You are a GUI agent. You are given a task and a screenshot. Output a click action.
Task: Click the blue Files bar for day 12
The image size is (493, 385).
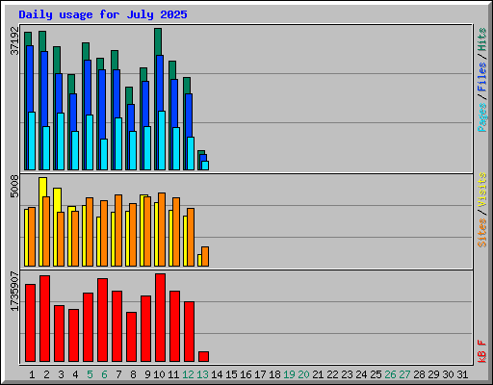189,115
